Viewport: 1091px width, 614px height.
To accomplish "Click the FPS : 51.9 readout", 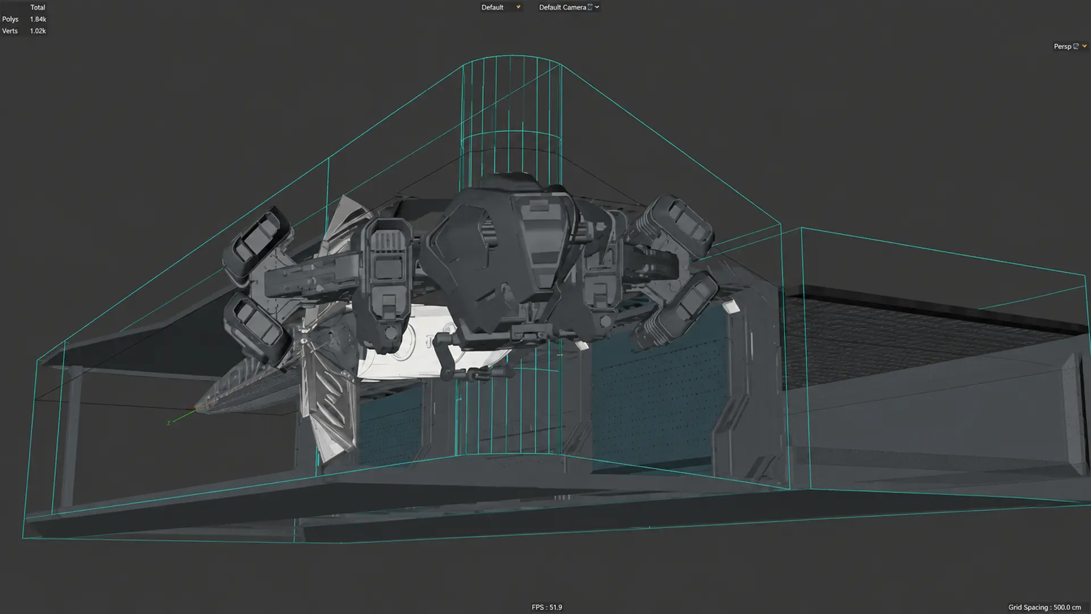I will click(x=547, y=607).
